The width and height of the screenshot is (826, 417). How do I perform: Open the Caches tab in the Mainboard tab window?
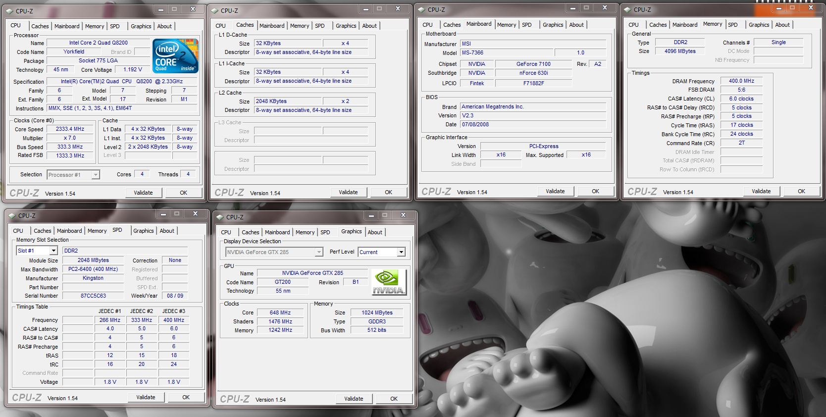point(452,25)
